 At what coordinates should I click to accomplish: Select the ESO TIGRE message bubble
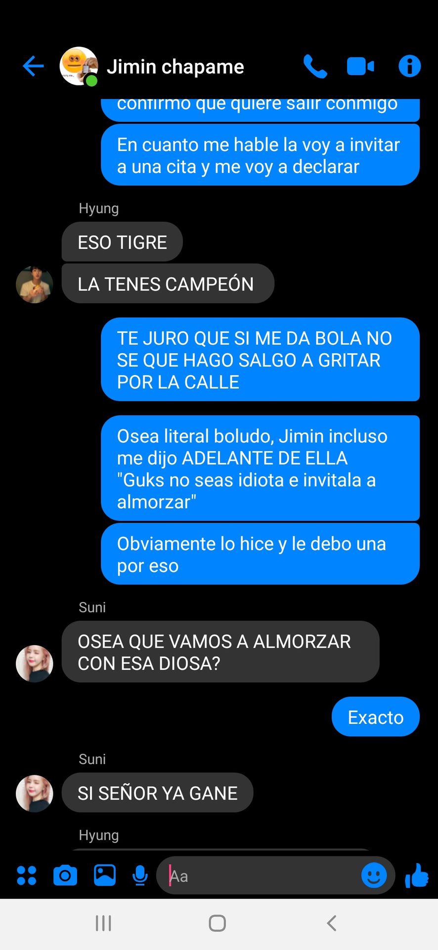[122, 242]
